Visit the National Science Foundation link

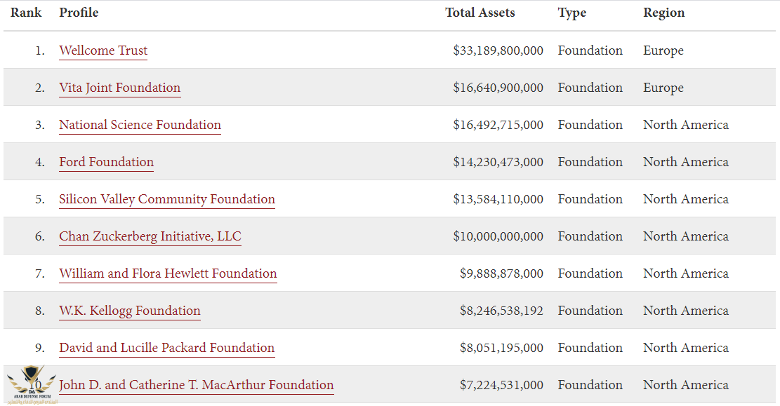140,125
